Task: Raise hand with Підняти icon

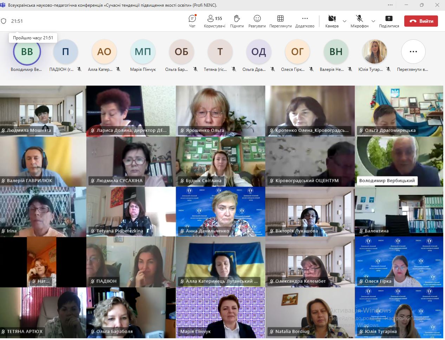Action: [237, 21]
